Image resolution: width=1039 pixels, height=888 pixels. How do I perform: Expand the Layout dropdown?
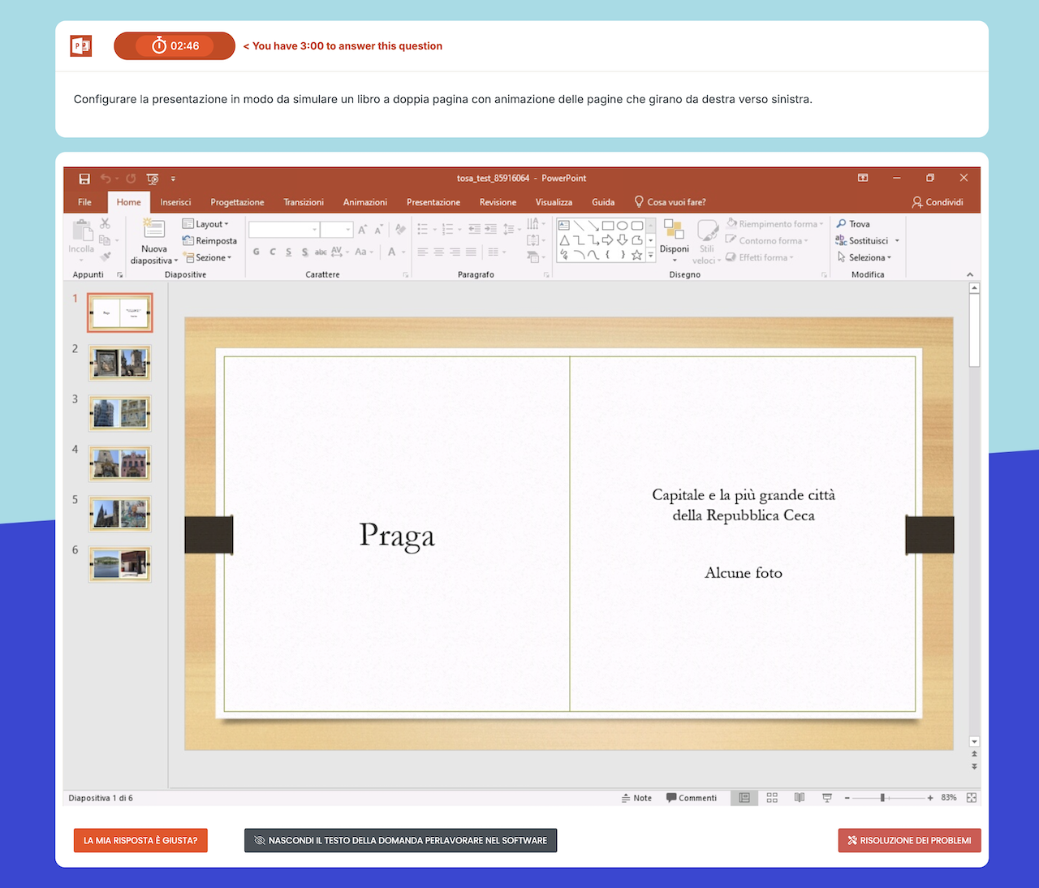tap(206, 224)
